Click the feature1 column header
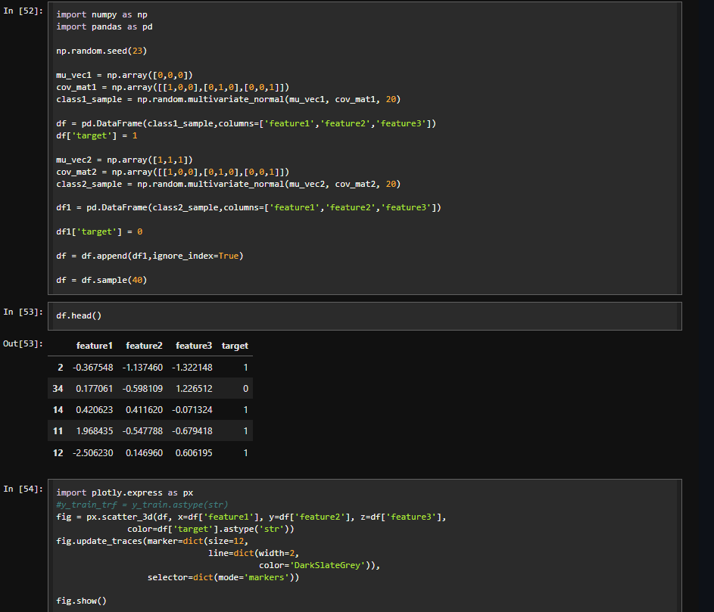Image resolution: width=714 pixels, height=612 pixels. coord(94,346)
